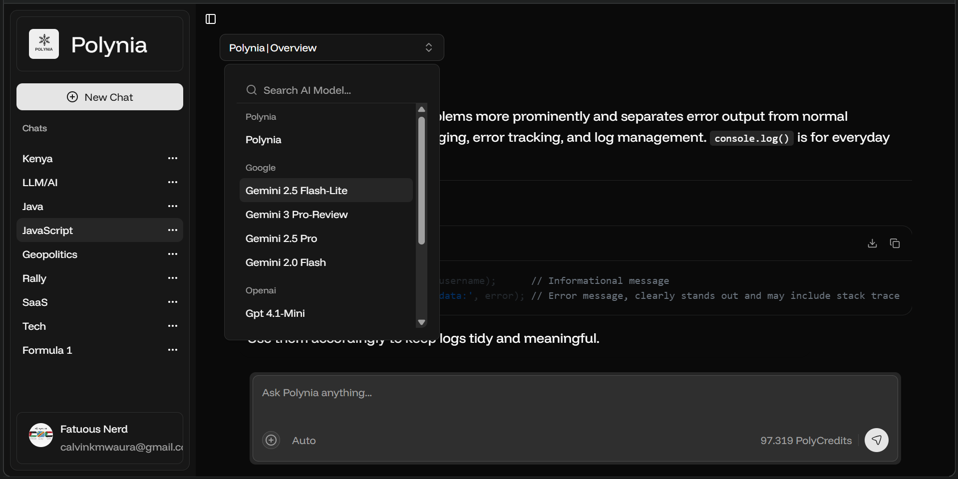Click the Google group header
The image size is (958, 479).
pos(261,168)
